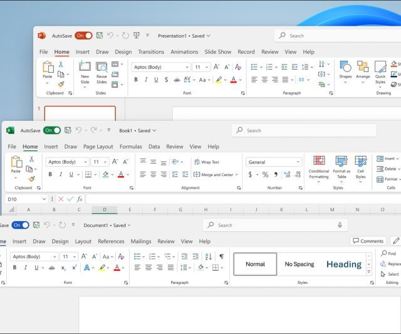Click Word Text Effects icon
Screen dimensions: 401x334
86,268
